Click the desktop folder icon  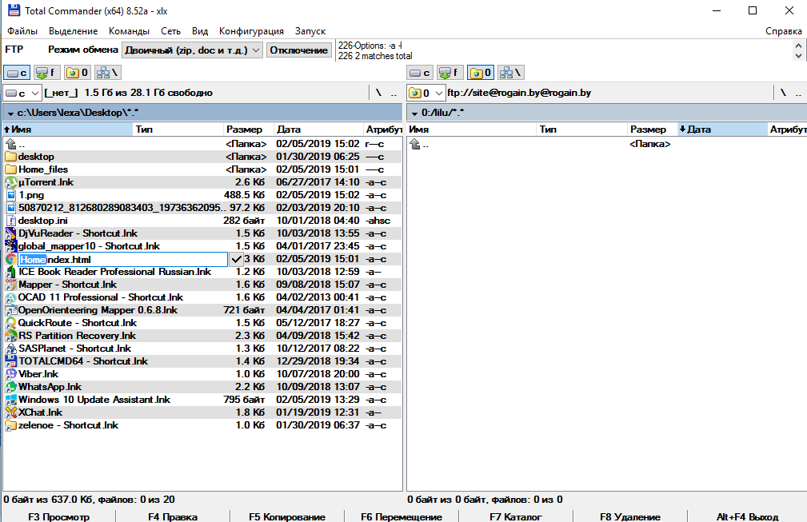[x=11, y=157]
